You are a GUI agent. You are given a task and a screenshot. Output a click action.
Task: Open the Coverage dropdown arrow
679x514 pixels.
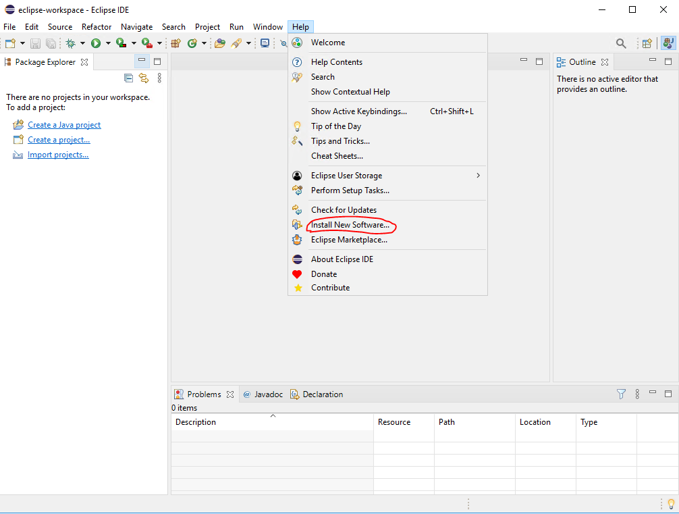134,43
